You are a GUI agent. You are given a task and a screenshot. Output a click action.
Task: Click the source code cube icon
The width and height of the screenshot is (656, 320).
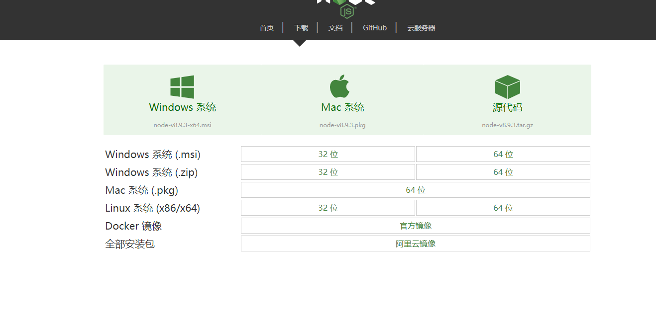(x=508, y=87)
